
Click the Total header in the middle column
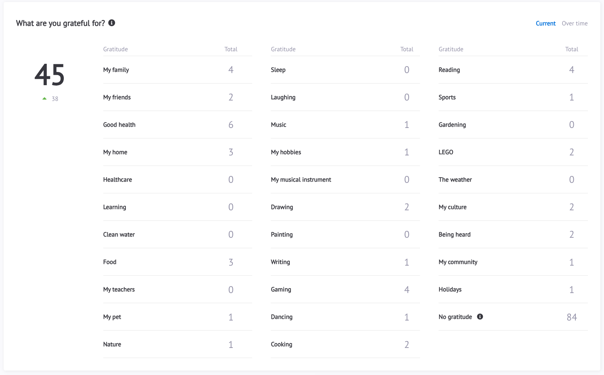click(x=407, y=49)
